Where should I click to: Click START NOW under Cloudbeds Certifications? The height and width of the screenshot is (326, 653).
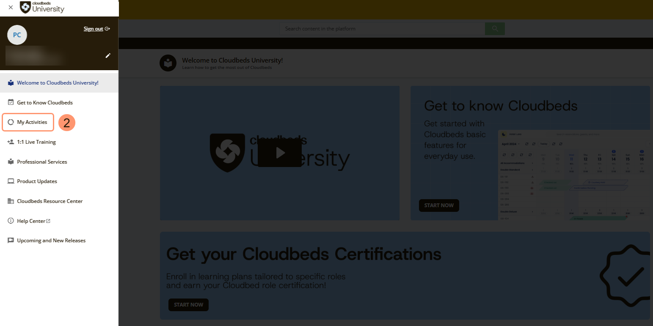(x=188, y=305)
